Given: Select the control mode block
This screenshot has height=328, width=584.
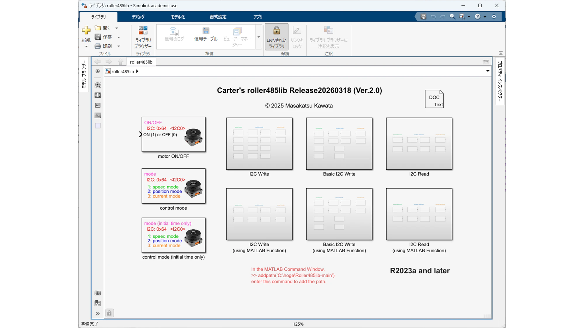Looking at the screenshot, I should (173, 186).
